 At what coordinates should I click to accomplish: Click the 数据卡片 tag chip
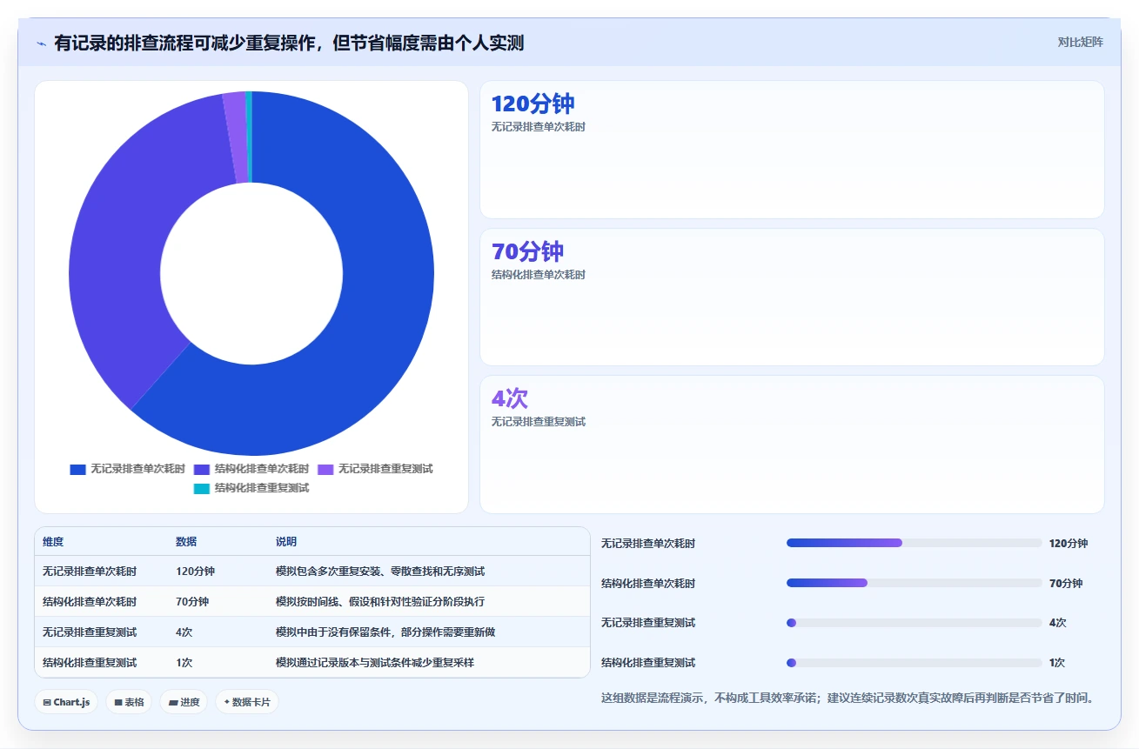click(x=247, y=702)
